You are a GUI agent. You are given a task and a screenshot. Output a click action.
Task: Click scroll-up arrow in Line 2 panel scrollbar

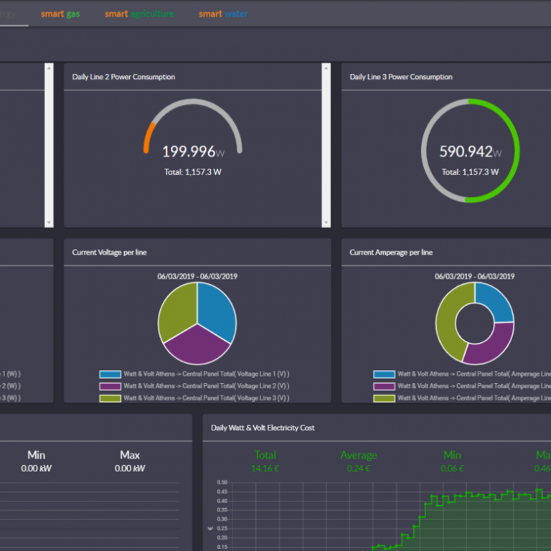pos(326,68)
